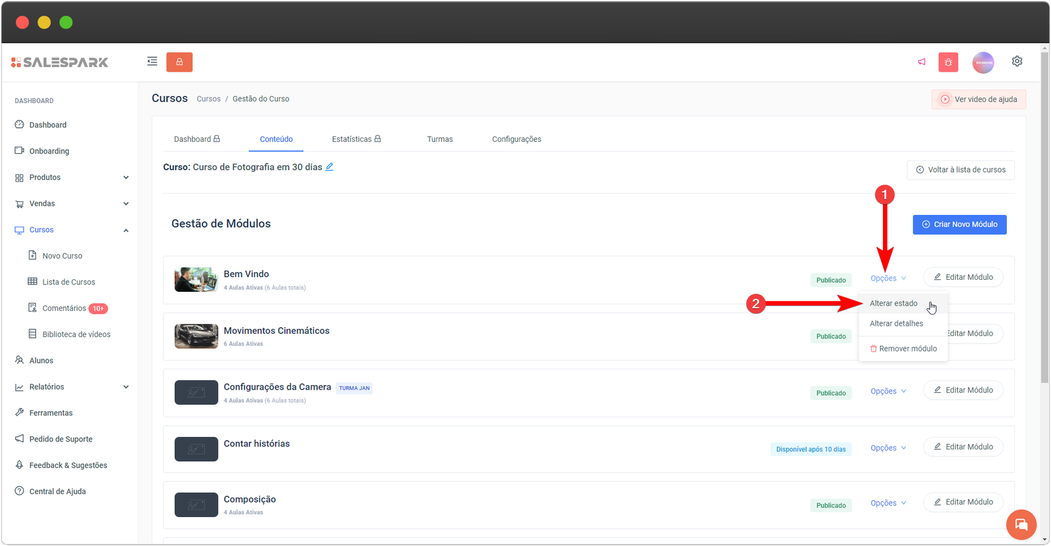Switch to the Turmas tab
Image resolution: width=1051 pixels, height=546 pixels.
pyautogui.click(x=439, y=139)
